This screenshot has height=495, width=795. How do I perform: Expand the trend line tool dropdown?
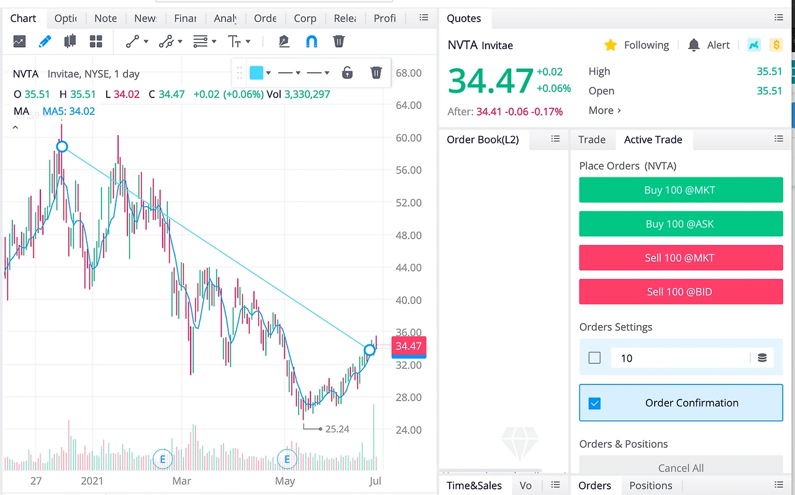pos(146,42)
